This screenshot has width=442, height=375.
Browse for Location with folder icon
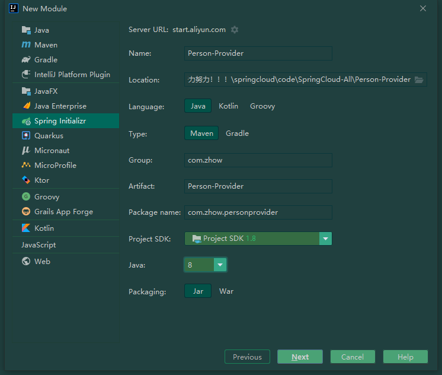[419, 80]
